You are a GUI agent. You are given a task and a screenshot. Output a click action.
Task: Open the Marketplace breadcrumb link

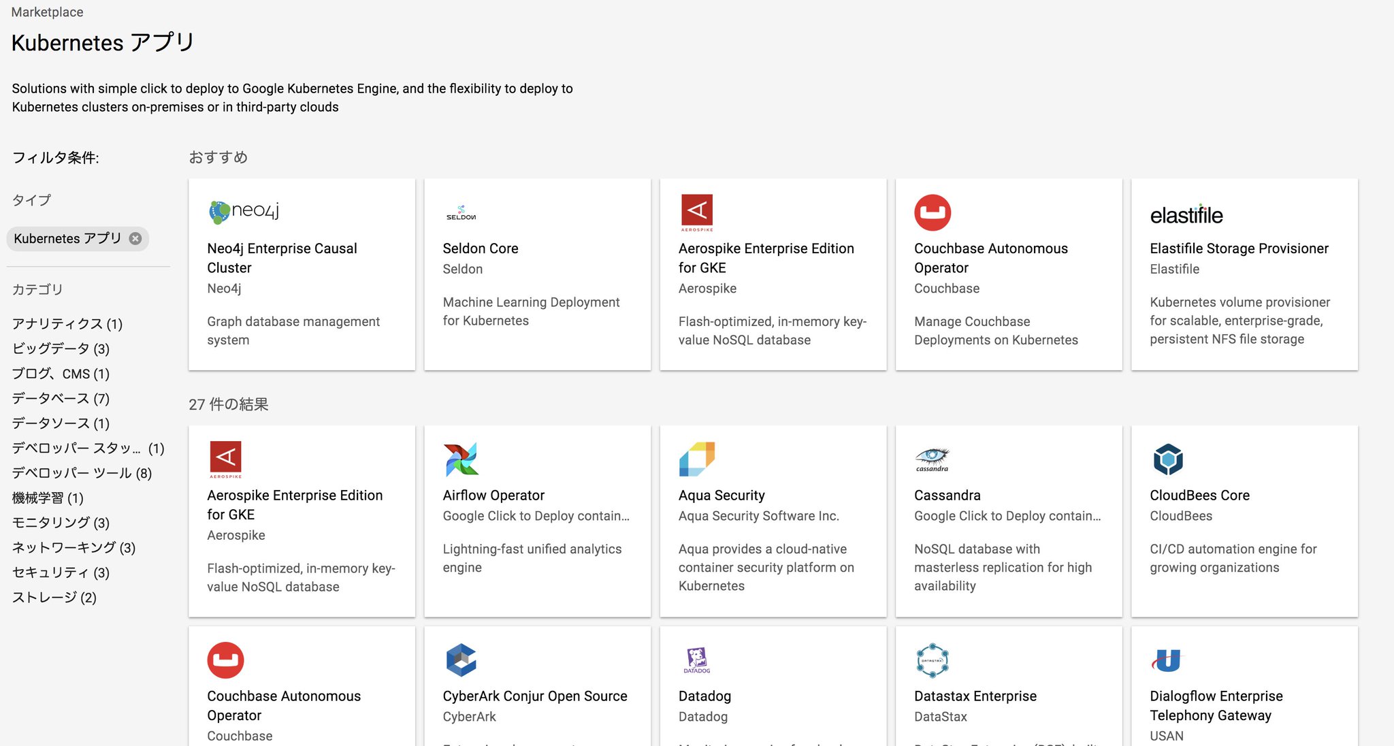pyautogui.click(x=47, y=12)
